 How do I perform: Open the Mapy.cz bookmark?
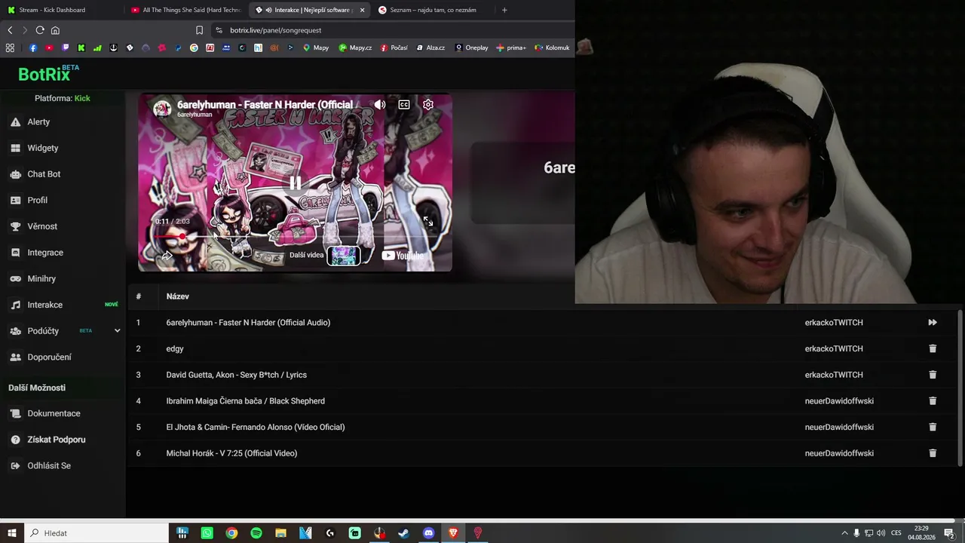click(355, 48)
